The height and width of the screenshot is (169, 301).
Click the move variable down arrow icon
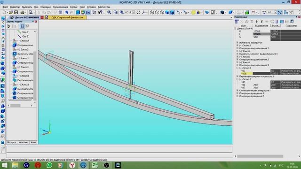coord(261,22)
